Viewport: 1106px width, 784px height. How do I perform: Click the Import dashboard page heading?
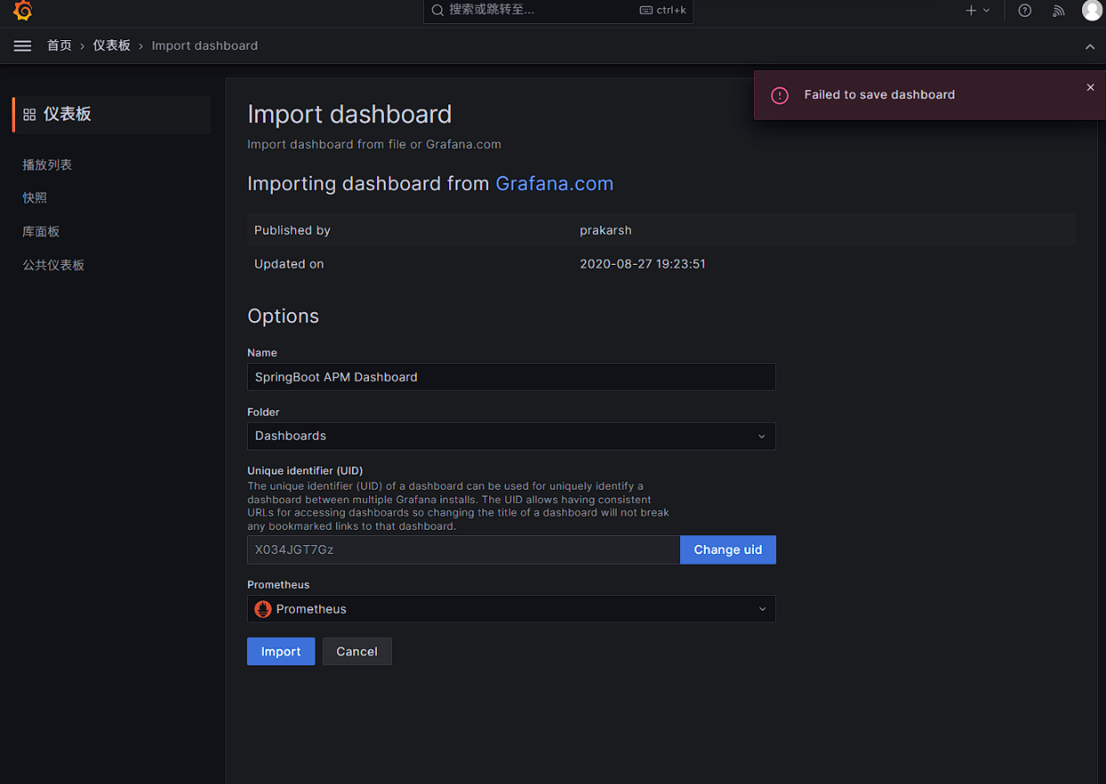click(x=349, y=114)
